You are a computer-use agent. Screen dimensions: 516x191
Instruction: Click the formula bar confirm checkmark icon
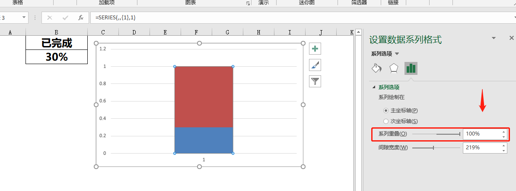click(65, 18)
